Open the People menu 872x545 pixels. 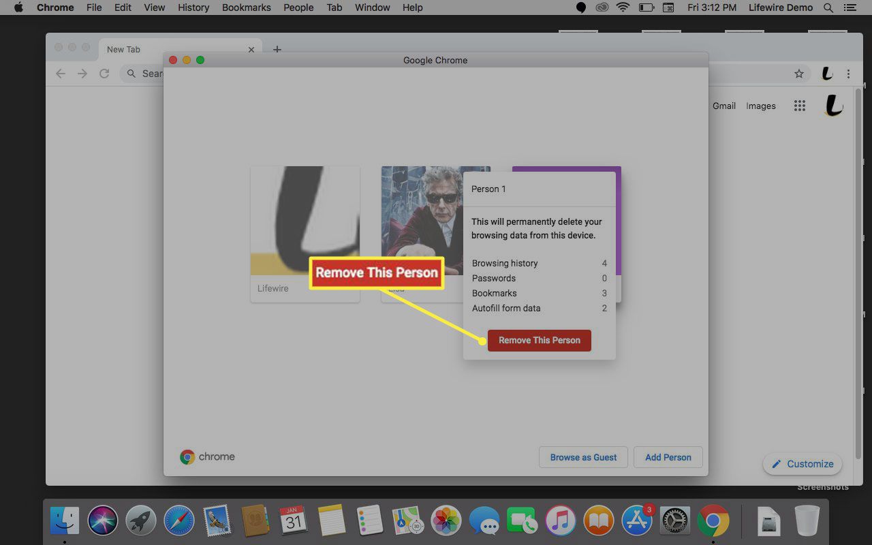[x=298, y=7]
